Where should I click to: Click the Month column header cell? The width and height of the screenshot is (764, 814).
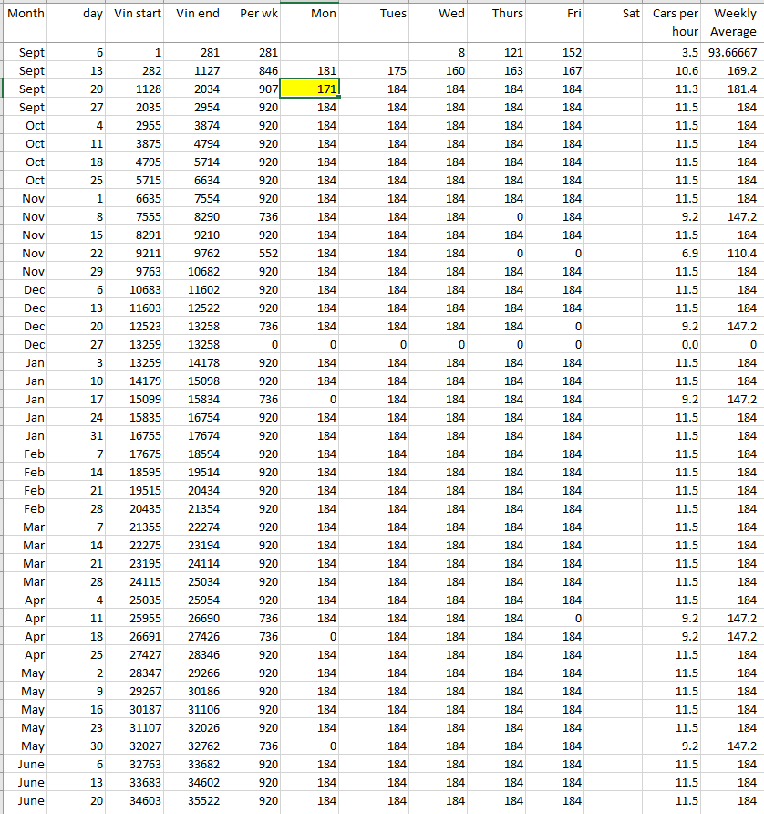(x=26, y=15)
